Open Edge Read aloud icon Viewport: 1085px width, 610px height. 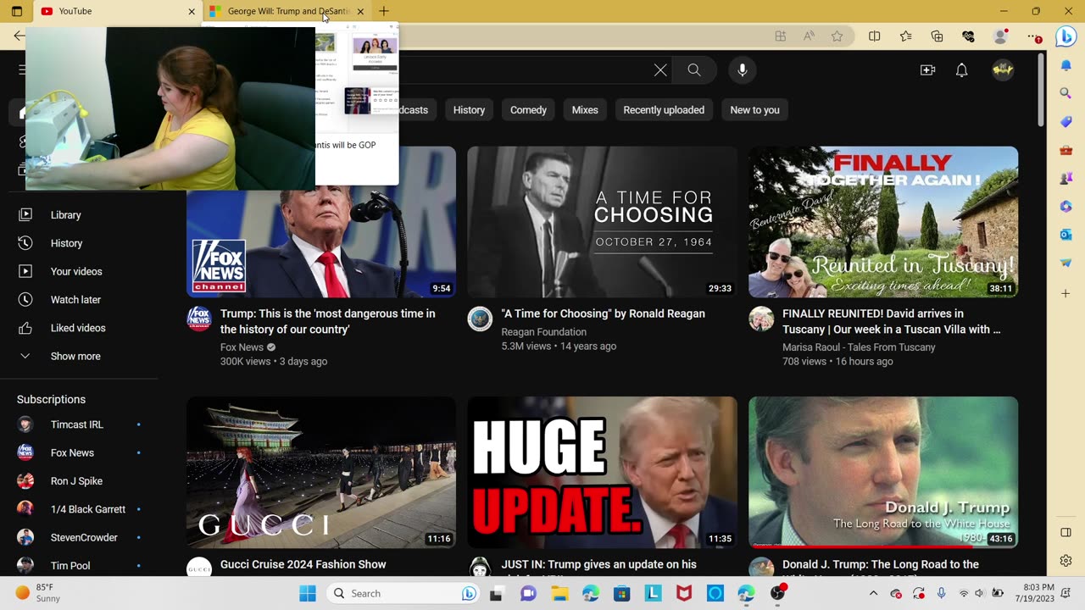pyautogui.click(x=809, y=36)
